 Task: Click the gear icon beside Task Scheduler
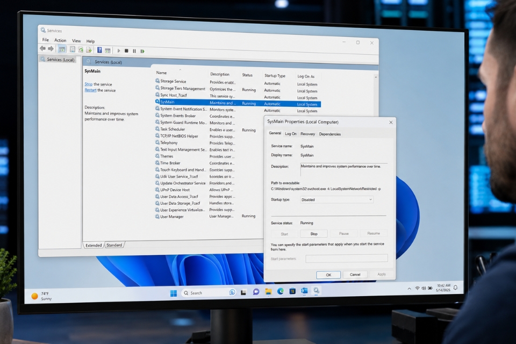pyautogui.click(x=157, y=128)
